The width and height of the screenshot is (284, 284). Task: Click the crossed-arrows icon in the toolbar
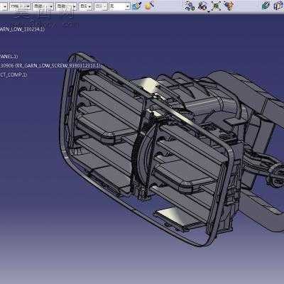[x=216, y=6]
